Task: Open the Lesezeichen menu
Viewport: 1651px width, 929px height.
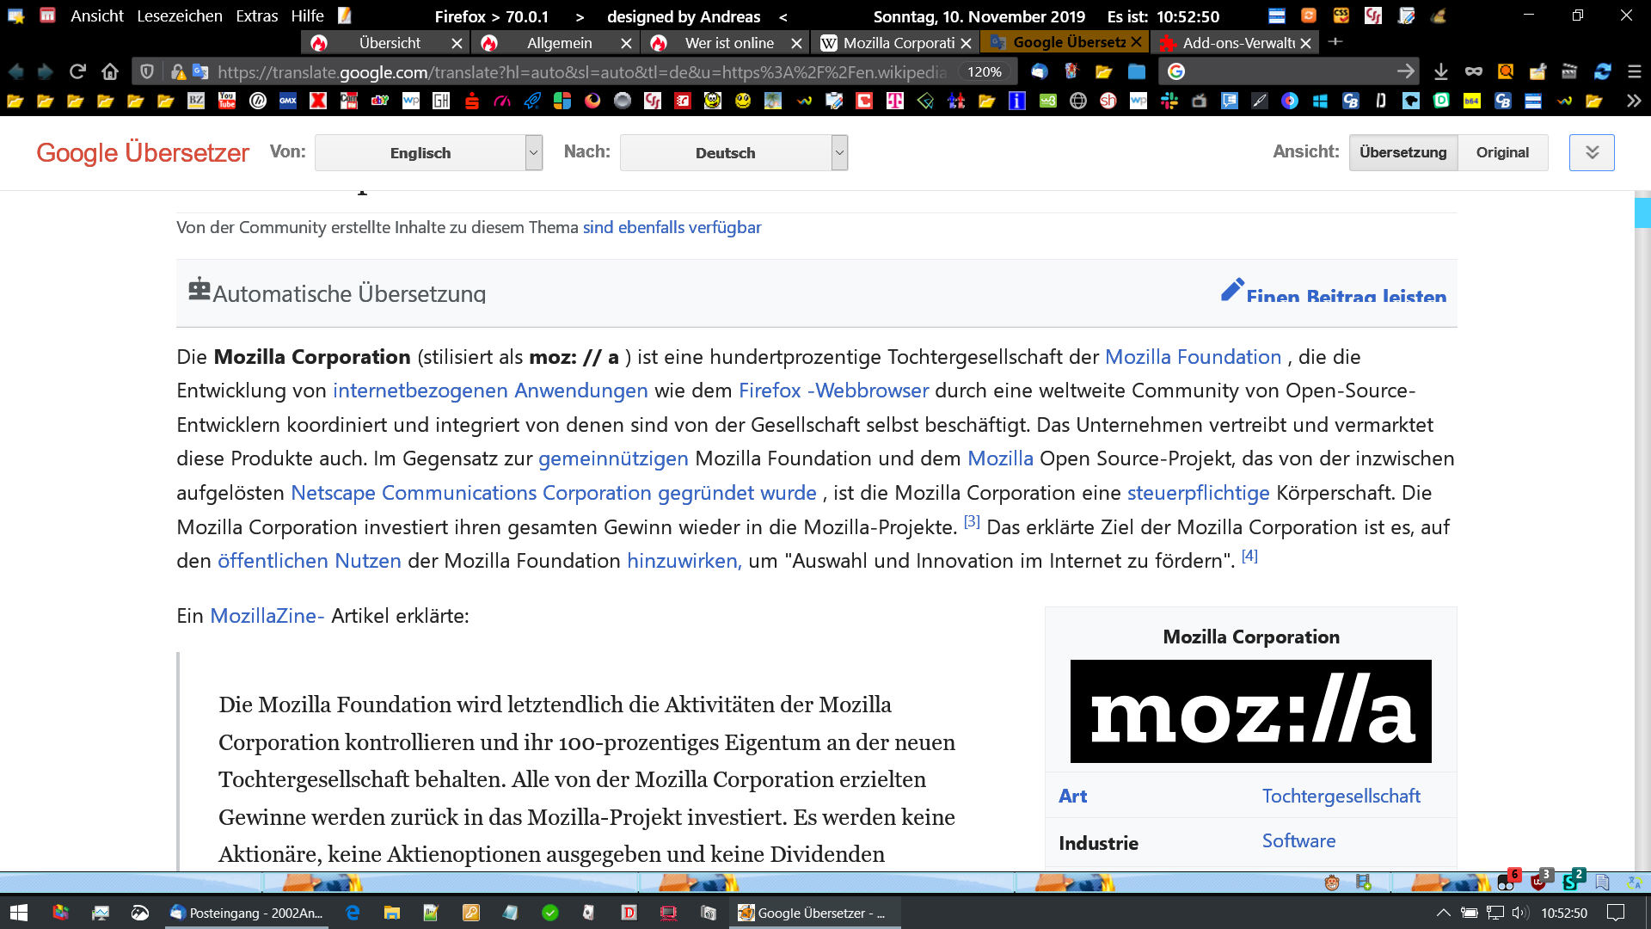Action: pyautogui.click(x=179, y=16)
